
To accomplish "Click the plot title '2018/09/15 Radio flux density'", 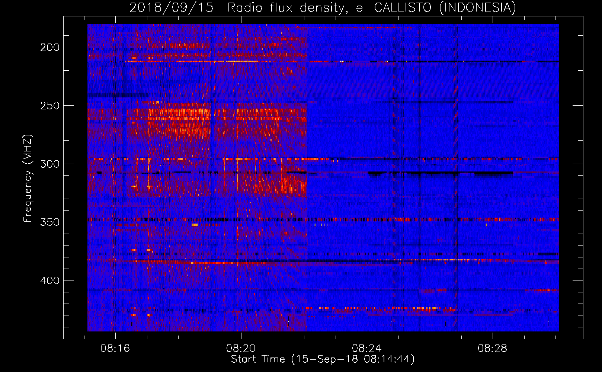I will click(323, 8).
